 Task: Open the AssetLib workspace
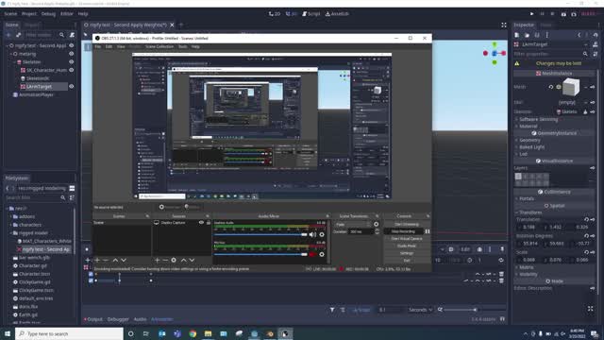(x=337, y=13)
